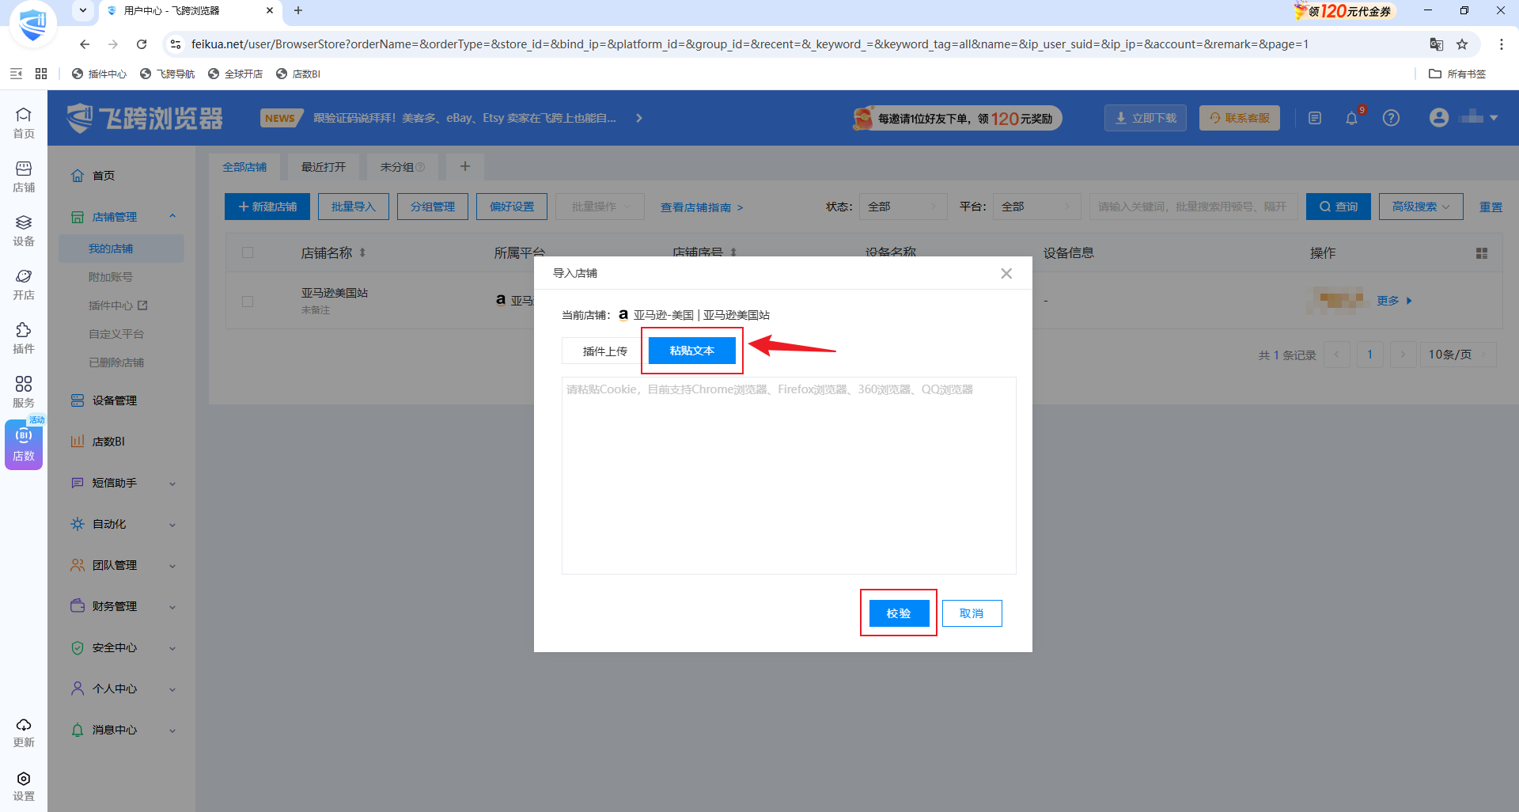This screenshot has height=812, width=1519.
Task: Open the 高级搜索 dropdown
Action: click(1421, 207)
